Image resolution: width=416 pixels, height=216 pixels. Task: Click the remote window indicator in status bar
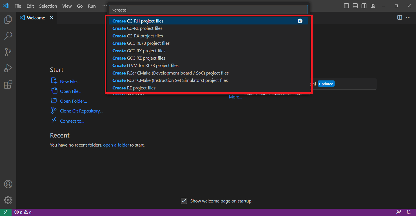coord(6,212)
